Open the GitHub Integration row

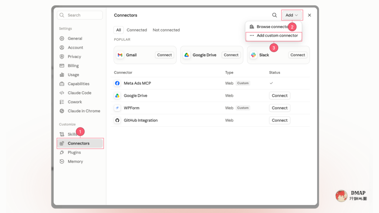(210, 120)
